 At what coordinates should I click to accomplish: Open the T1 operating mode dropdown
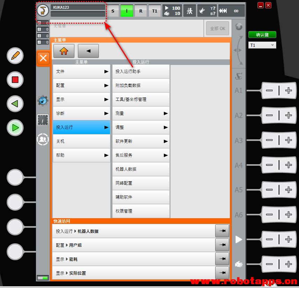(x=262, y=45)
